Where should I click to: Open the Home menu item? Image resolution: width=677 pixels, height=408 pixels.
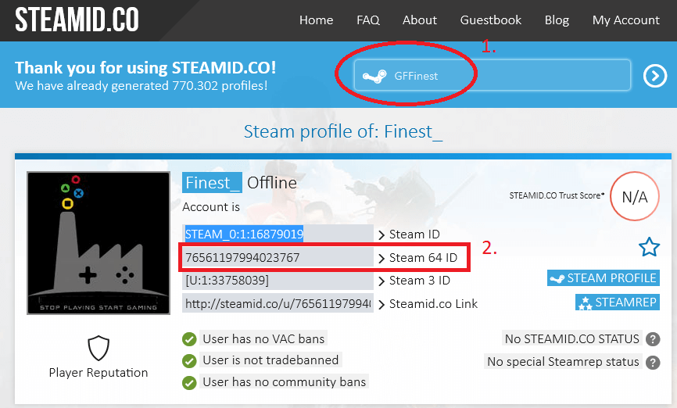click(316, 20)
